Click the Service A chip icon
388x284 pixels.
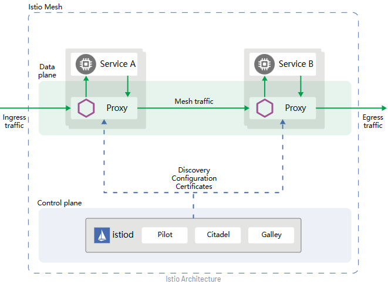[86, 65]
